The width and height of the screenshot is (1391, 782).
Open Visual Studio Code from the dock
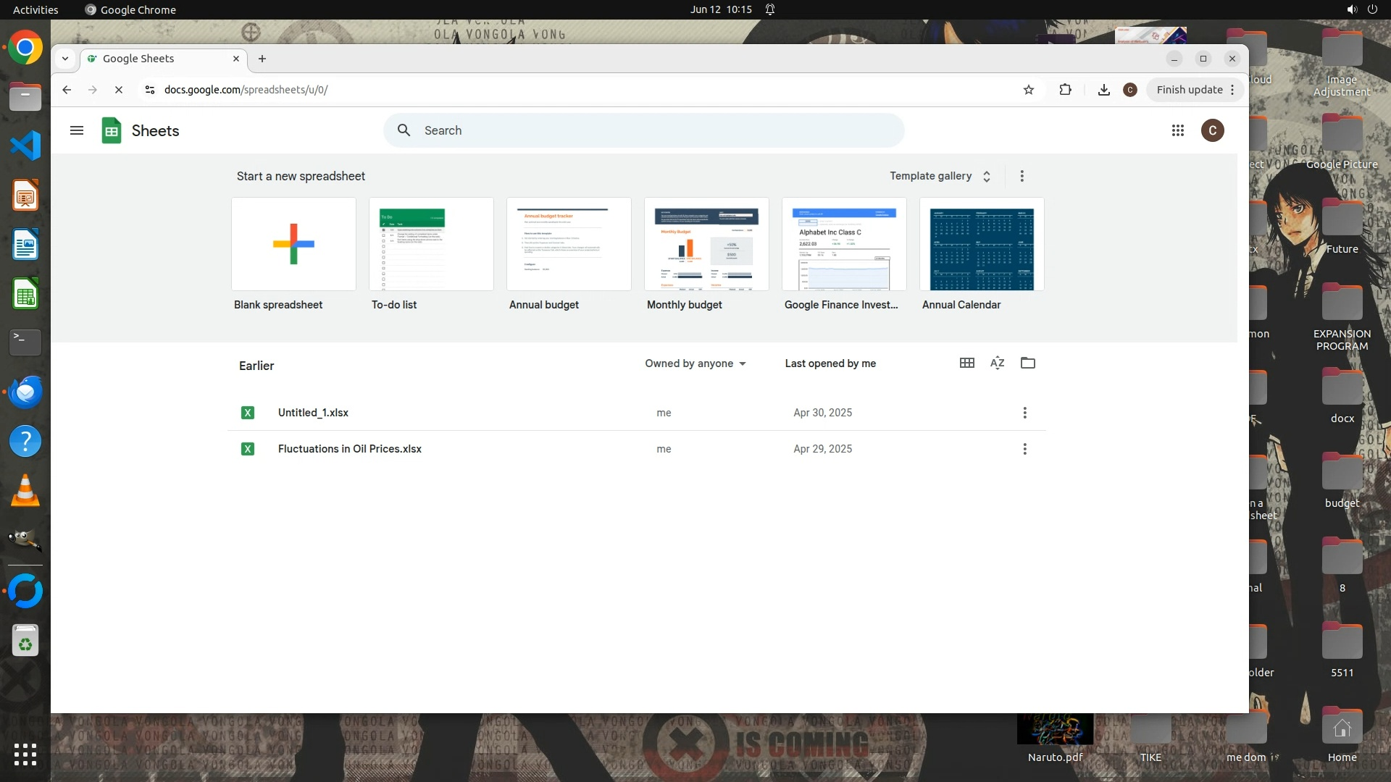tap(25, 146)
